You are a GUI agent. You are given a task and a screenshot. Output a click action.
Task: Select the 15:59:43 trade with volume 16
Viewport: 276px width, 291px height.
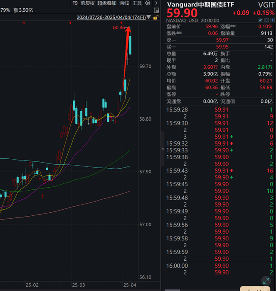pos(220,170)
